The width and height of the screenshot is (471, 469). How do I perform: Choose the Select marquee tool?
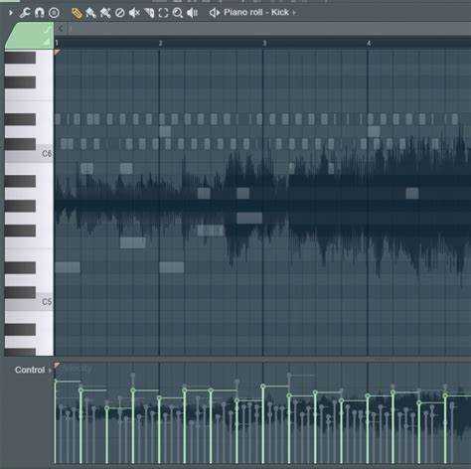click(163, 13)
